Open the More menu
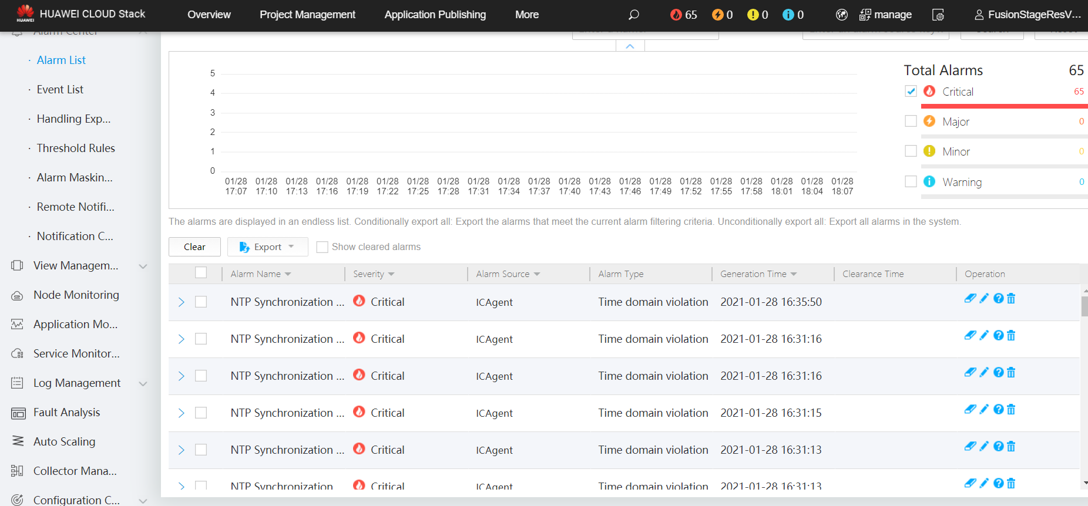The image size is (1088, 506). pyautogui.click(x=526, y=15)
